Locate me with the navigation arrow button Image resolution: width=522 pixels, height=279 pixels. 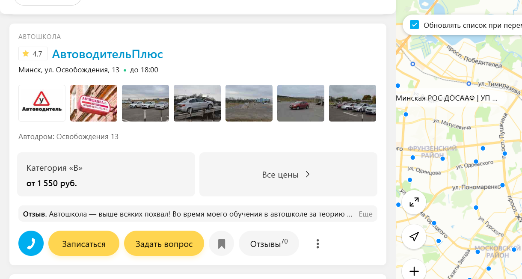click(x=414, y=237)
